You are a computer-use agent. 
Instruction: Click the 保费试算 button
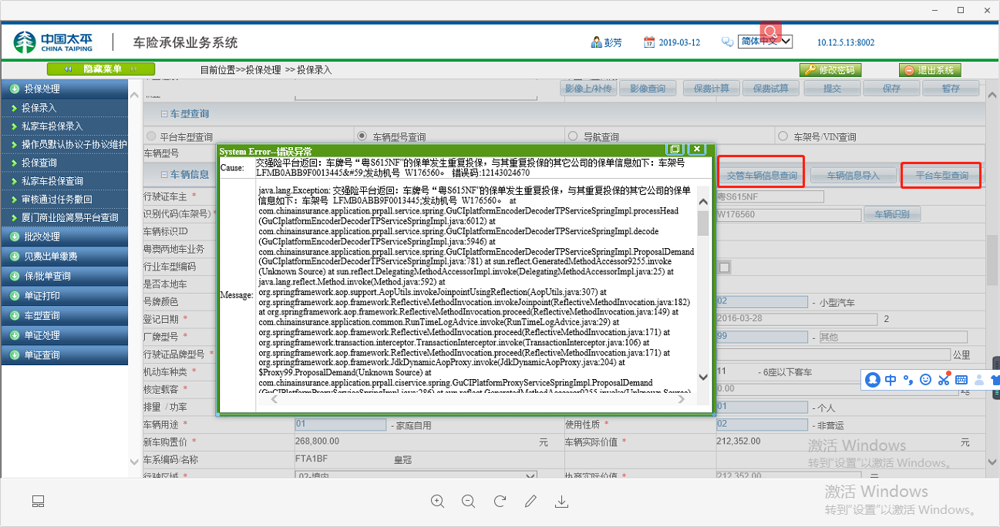771,89
